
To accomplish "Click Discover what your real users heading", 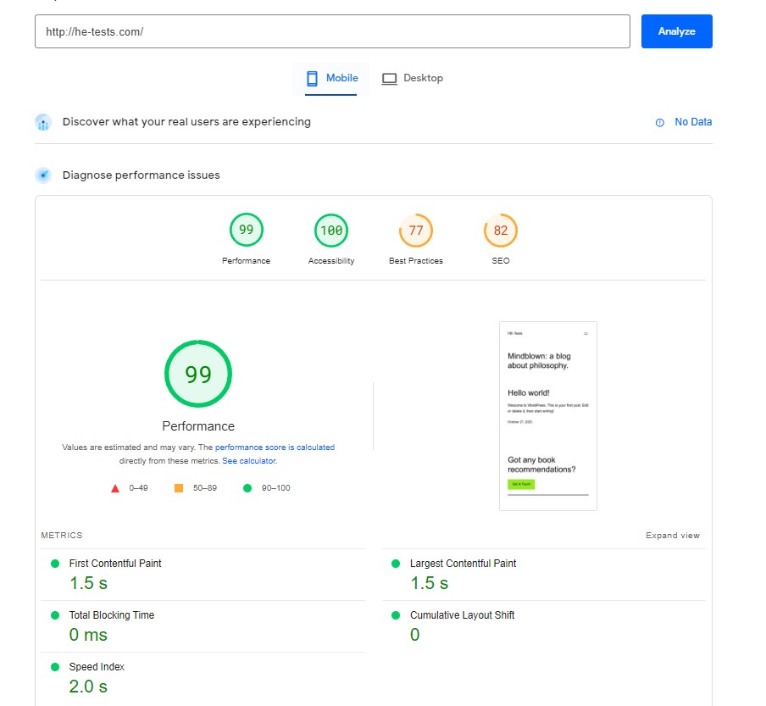I will pyautogui.click(x=186, y=122).
